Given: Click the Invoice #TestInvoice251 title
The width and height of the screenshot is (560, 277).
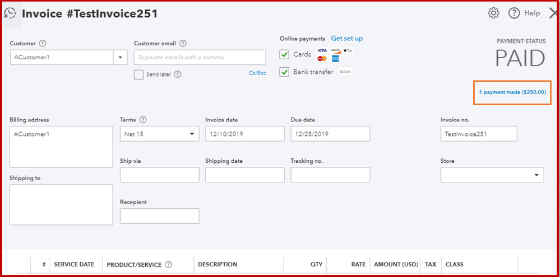Looking at the screenshot, I should [x=90, y=13].
